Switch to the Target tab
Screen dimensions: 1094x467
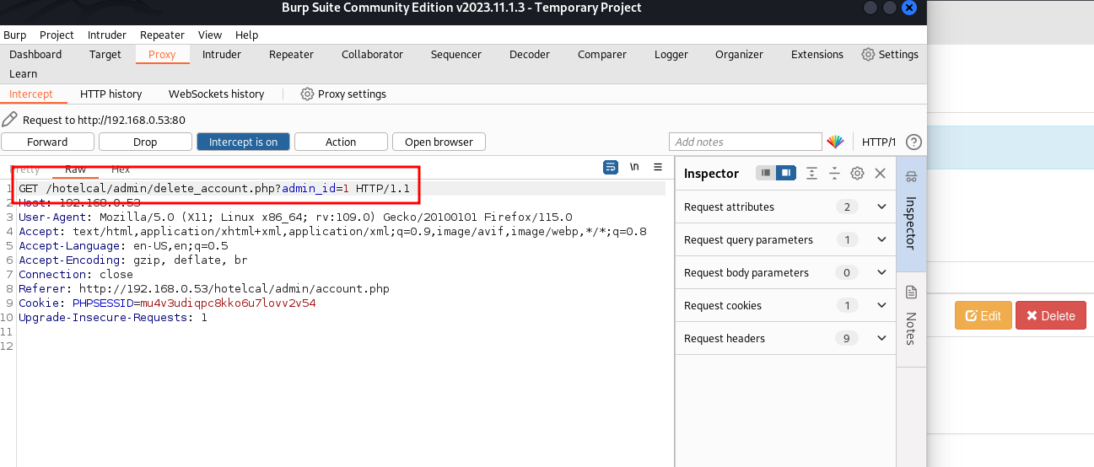[105, 54]
